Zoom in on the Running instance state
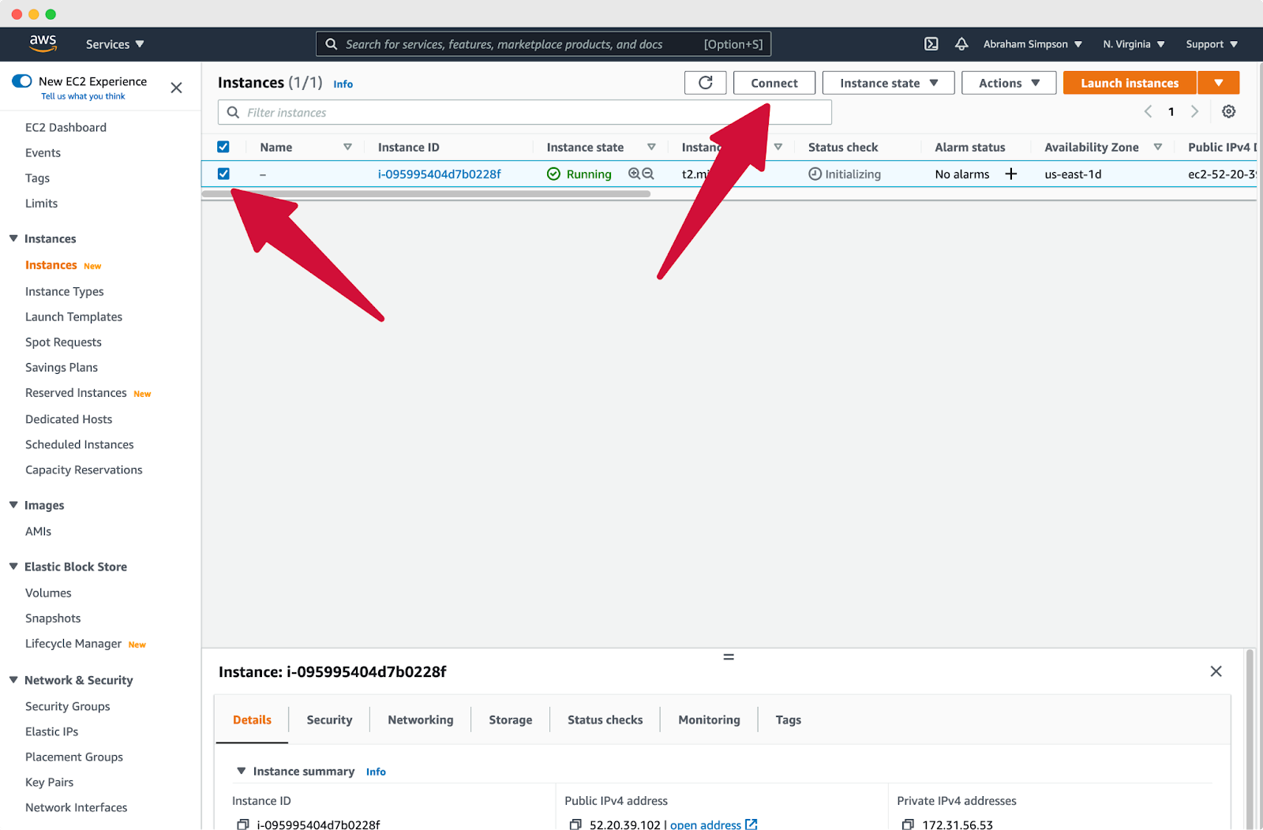The height and width of the screenshot is (830, 1263). (635, 174)
